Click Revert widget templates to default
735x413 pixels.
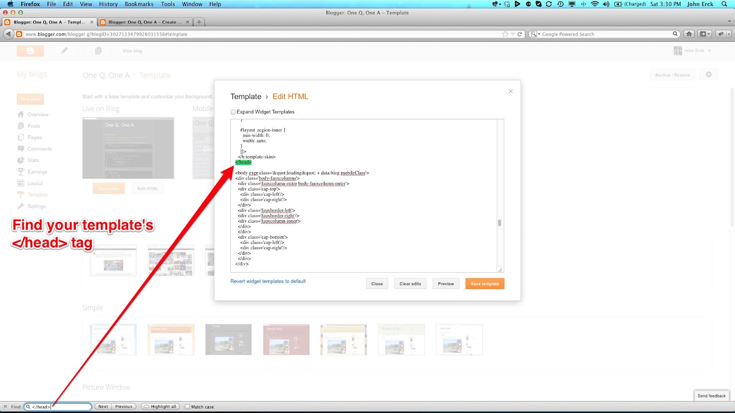tap(268, 281)
